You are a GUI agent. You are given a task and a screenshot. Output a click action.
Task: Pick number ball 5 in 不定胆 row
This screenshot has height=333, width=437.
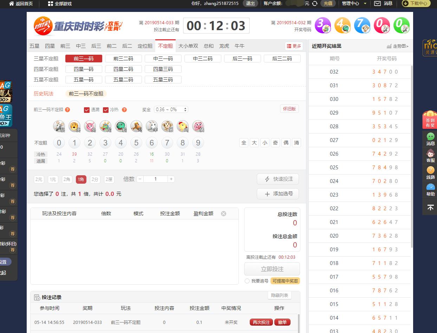(136, 143)
